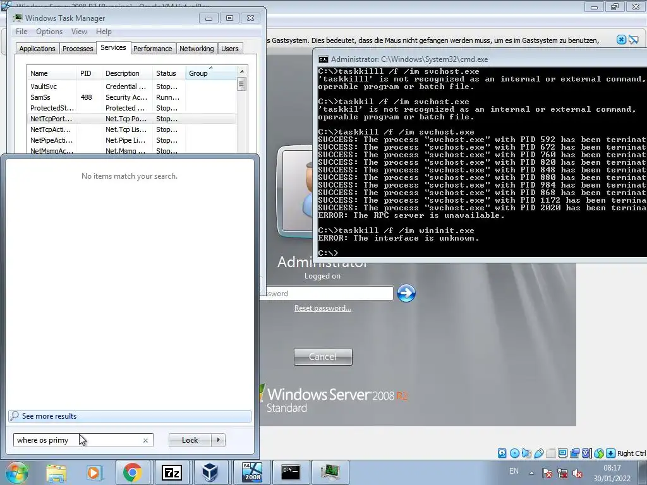647x485 pixels.
Task: Click the Services list scrollbar thumb
Action: [x=242, y=85]
